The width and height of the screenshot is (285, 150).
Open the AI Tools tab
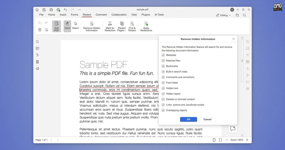(x=159, y=15)
